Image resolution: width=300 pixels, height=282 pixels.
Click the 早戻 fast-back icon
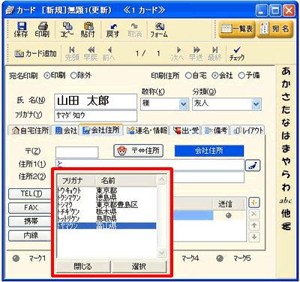[x=91, y=53]
